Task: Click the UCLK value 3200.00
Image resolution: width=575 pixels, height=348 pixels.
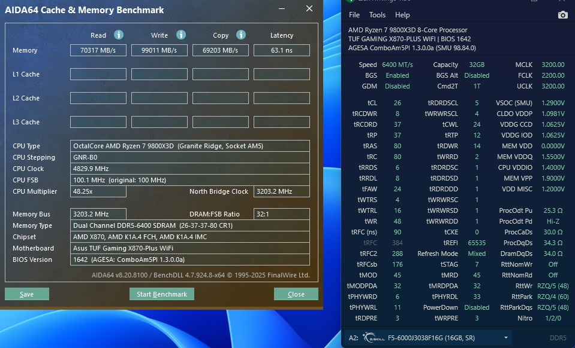Action: [553, 86]
